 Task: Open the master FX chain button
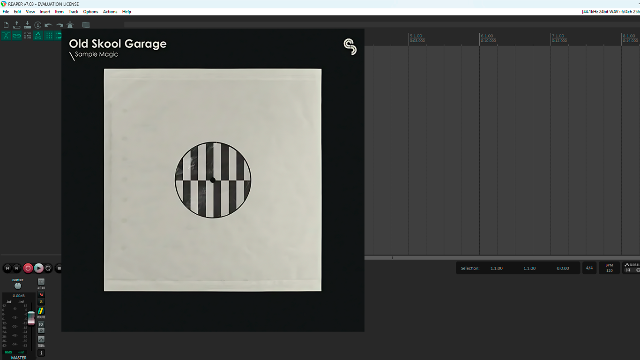(x=41, y=324)
